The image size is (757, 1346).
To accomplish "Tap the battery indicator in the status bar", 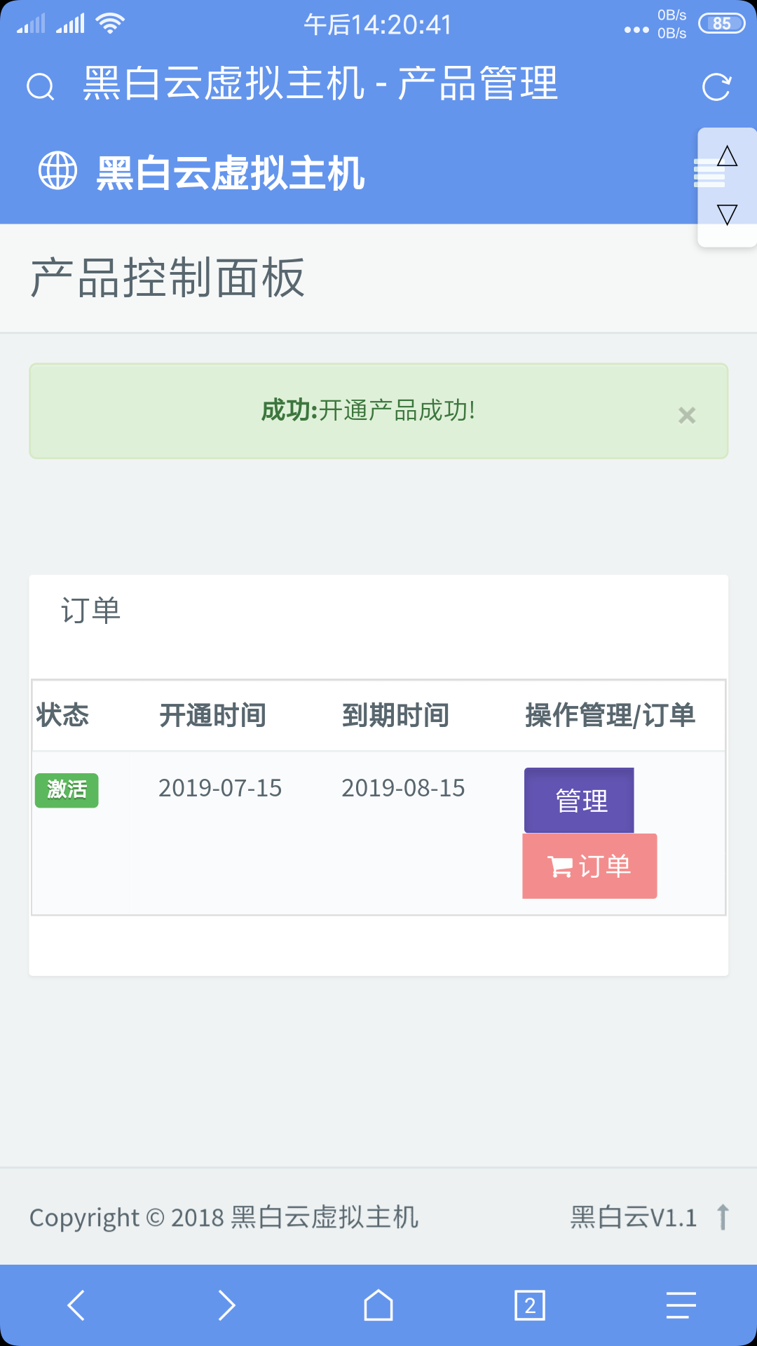I will [721, 24].
